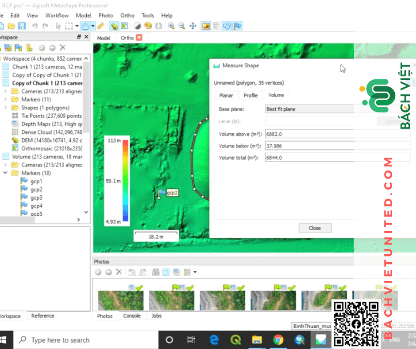Open project with the folder icon
The width and height of the screenshot is (416, 349).
(11, 26)
